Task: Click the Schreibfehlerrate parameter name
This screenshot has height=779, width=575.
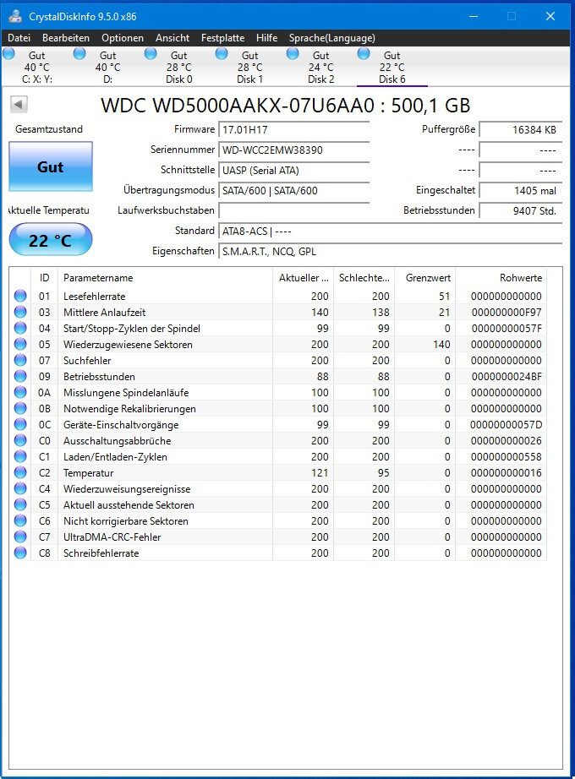Action: tap(101, 553)
